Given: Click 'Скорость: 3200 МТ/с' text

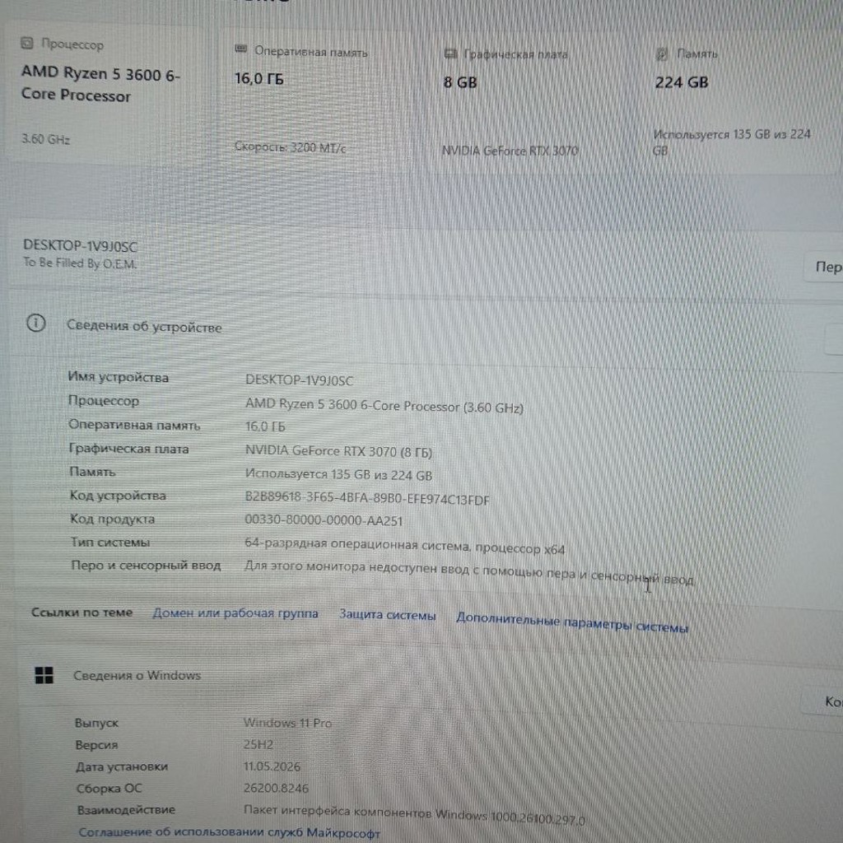Looking at the screenshot, I should [290, 147].
